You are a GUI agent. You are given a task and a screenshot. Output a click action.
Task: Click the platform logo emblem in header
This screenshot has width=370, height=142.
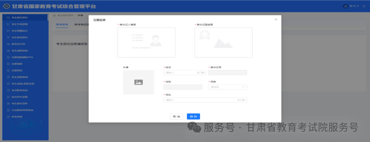pos(6,7)
